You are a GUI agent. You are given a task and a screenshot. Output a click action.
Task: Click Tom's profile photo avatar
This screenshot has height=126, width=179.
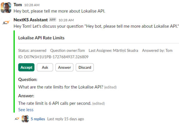pos(6,8)
